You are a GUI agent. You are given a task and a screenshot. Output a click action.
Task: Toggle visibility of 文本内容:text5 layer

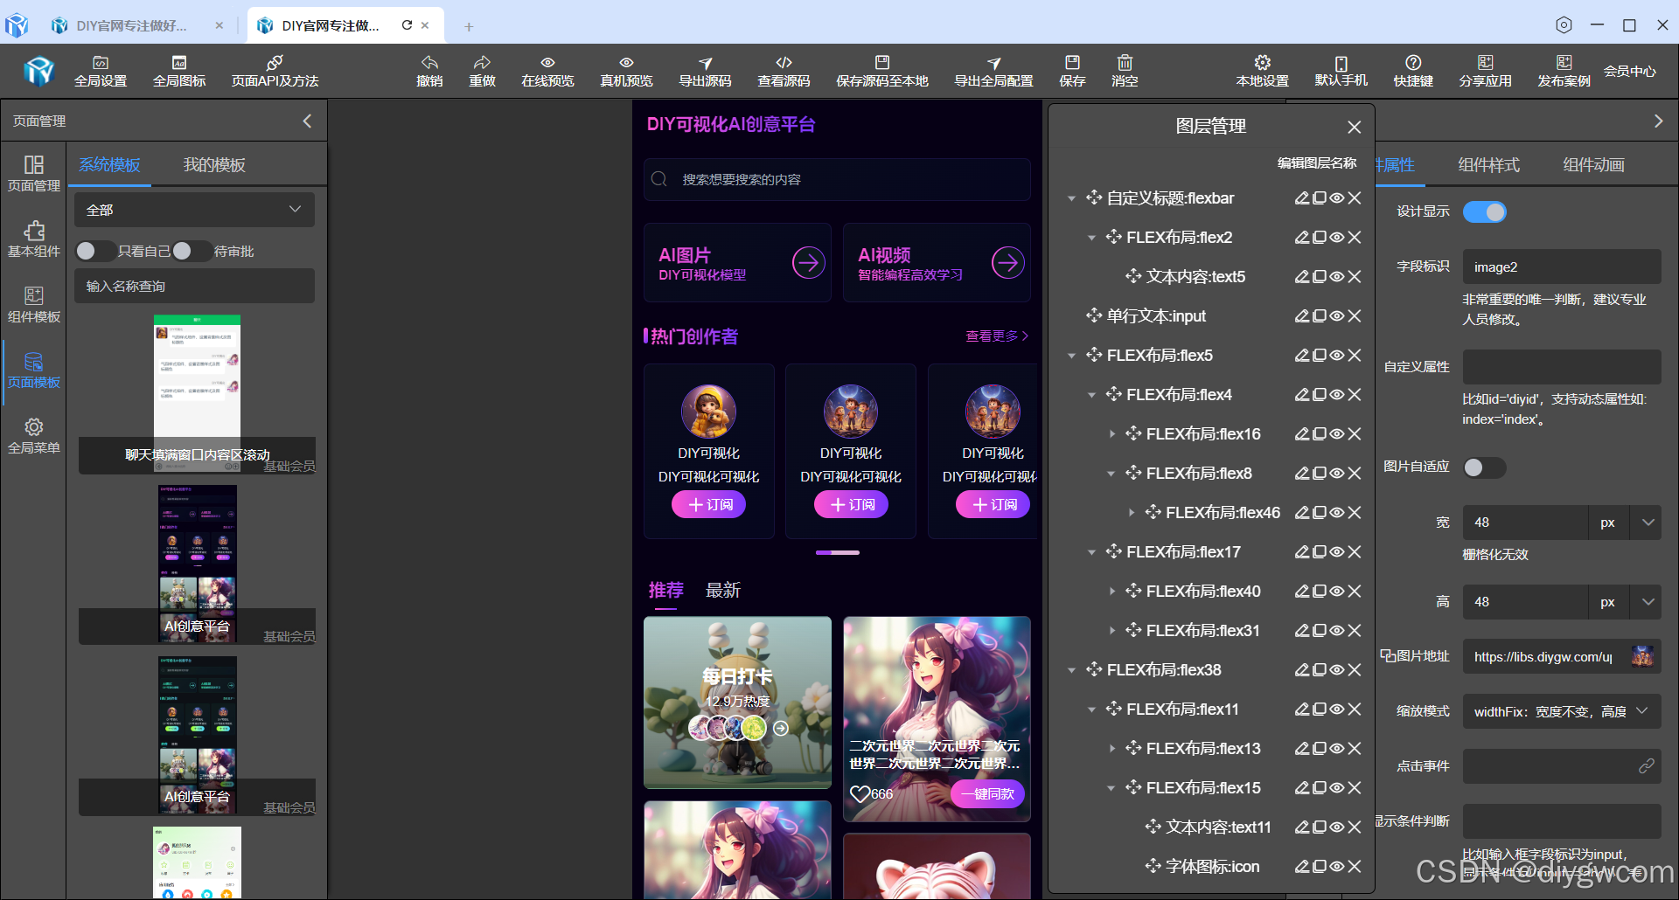(x=1337, y=276)
